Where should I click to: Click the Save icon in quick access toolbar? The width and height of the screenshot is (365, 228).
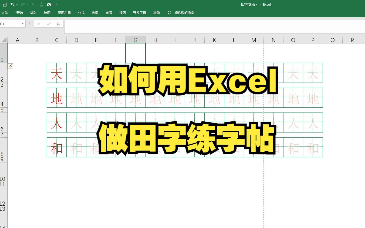click(5, 5)
